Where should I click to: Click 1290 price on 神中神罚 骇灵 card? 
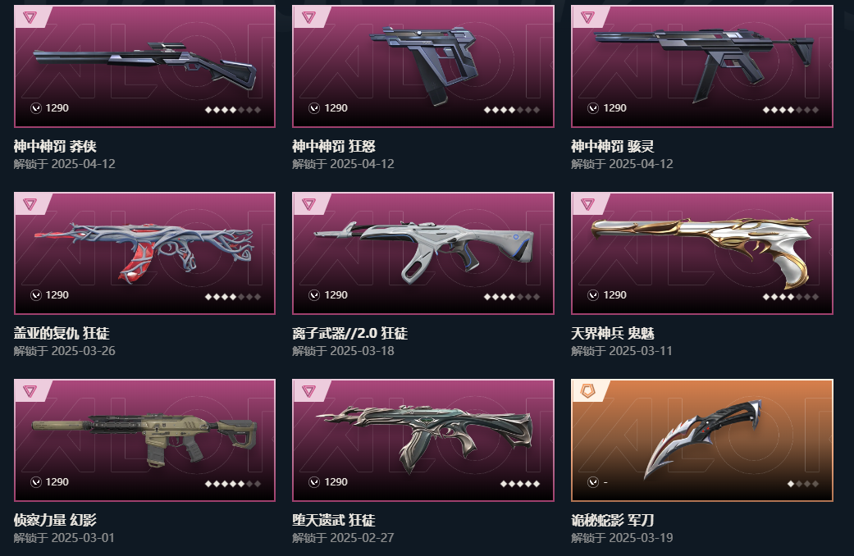(x=615, y=107)
